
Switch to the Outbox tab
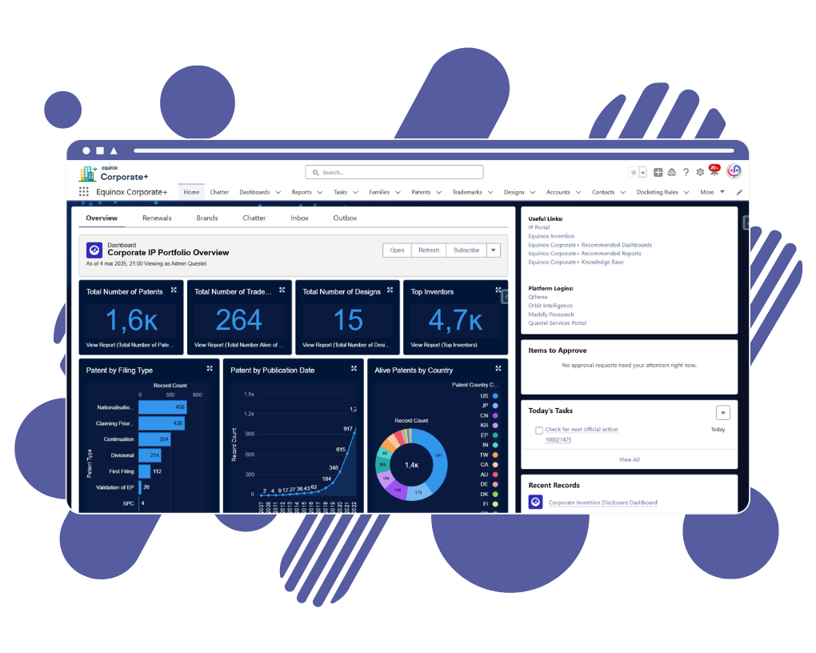[x=345, y=218]
